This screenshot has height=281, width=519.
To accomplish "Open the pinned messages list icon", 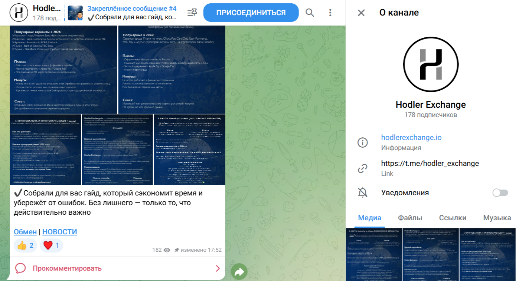I will tap(192, 13).
